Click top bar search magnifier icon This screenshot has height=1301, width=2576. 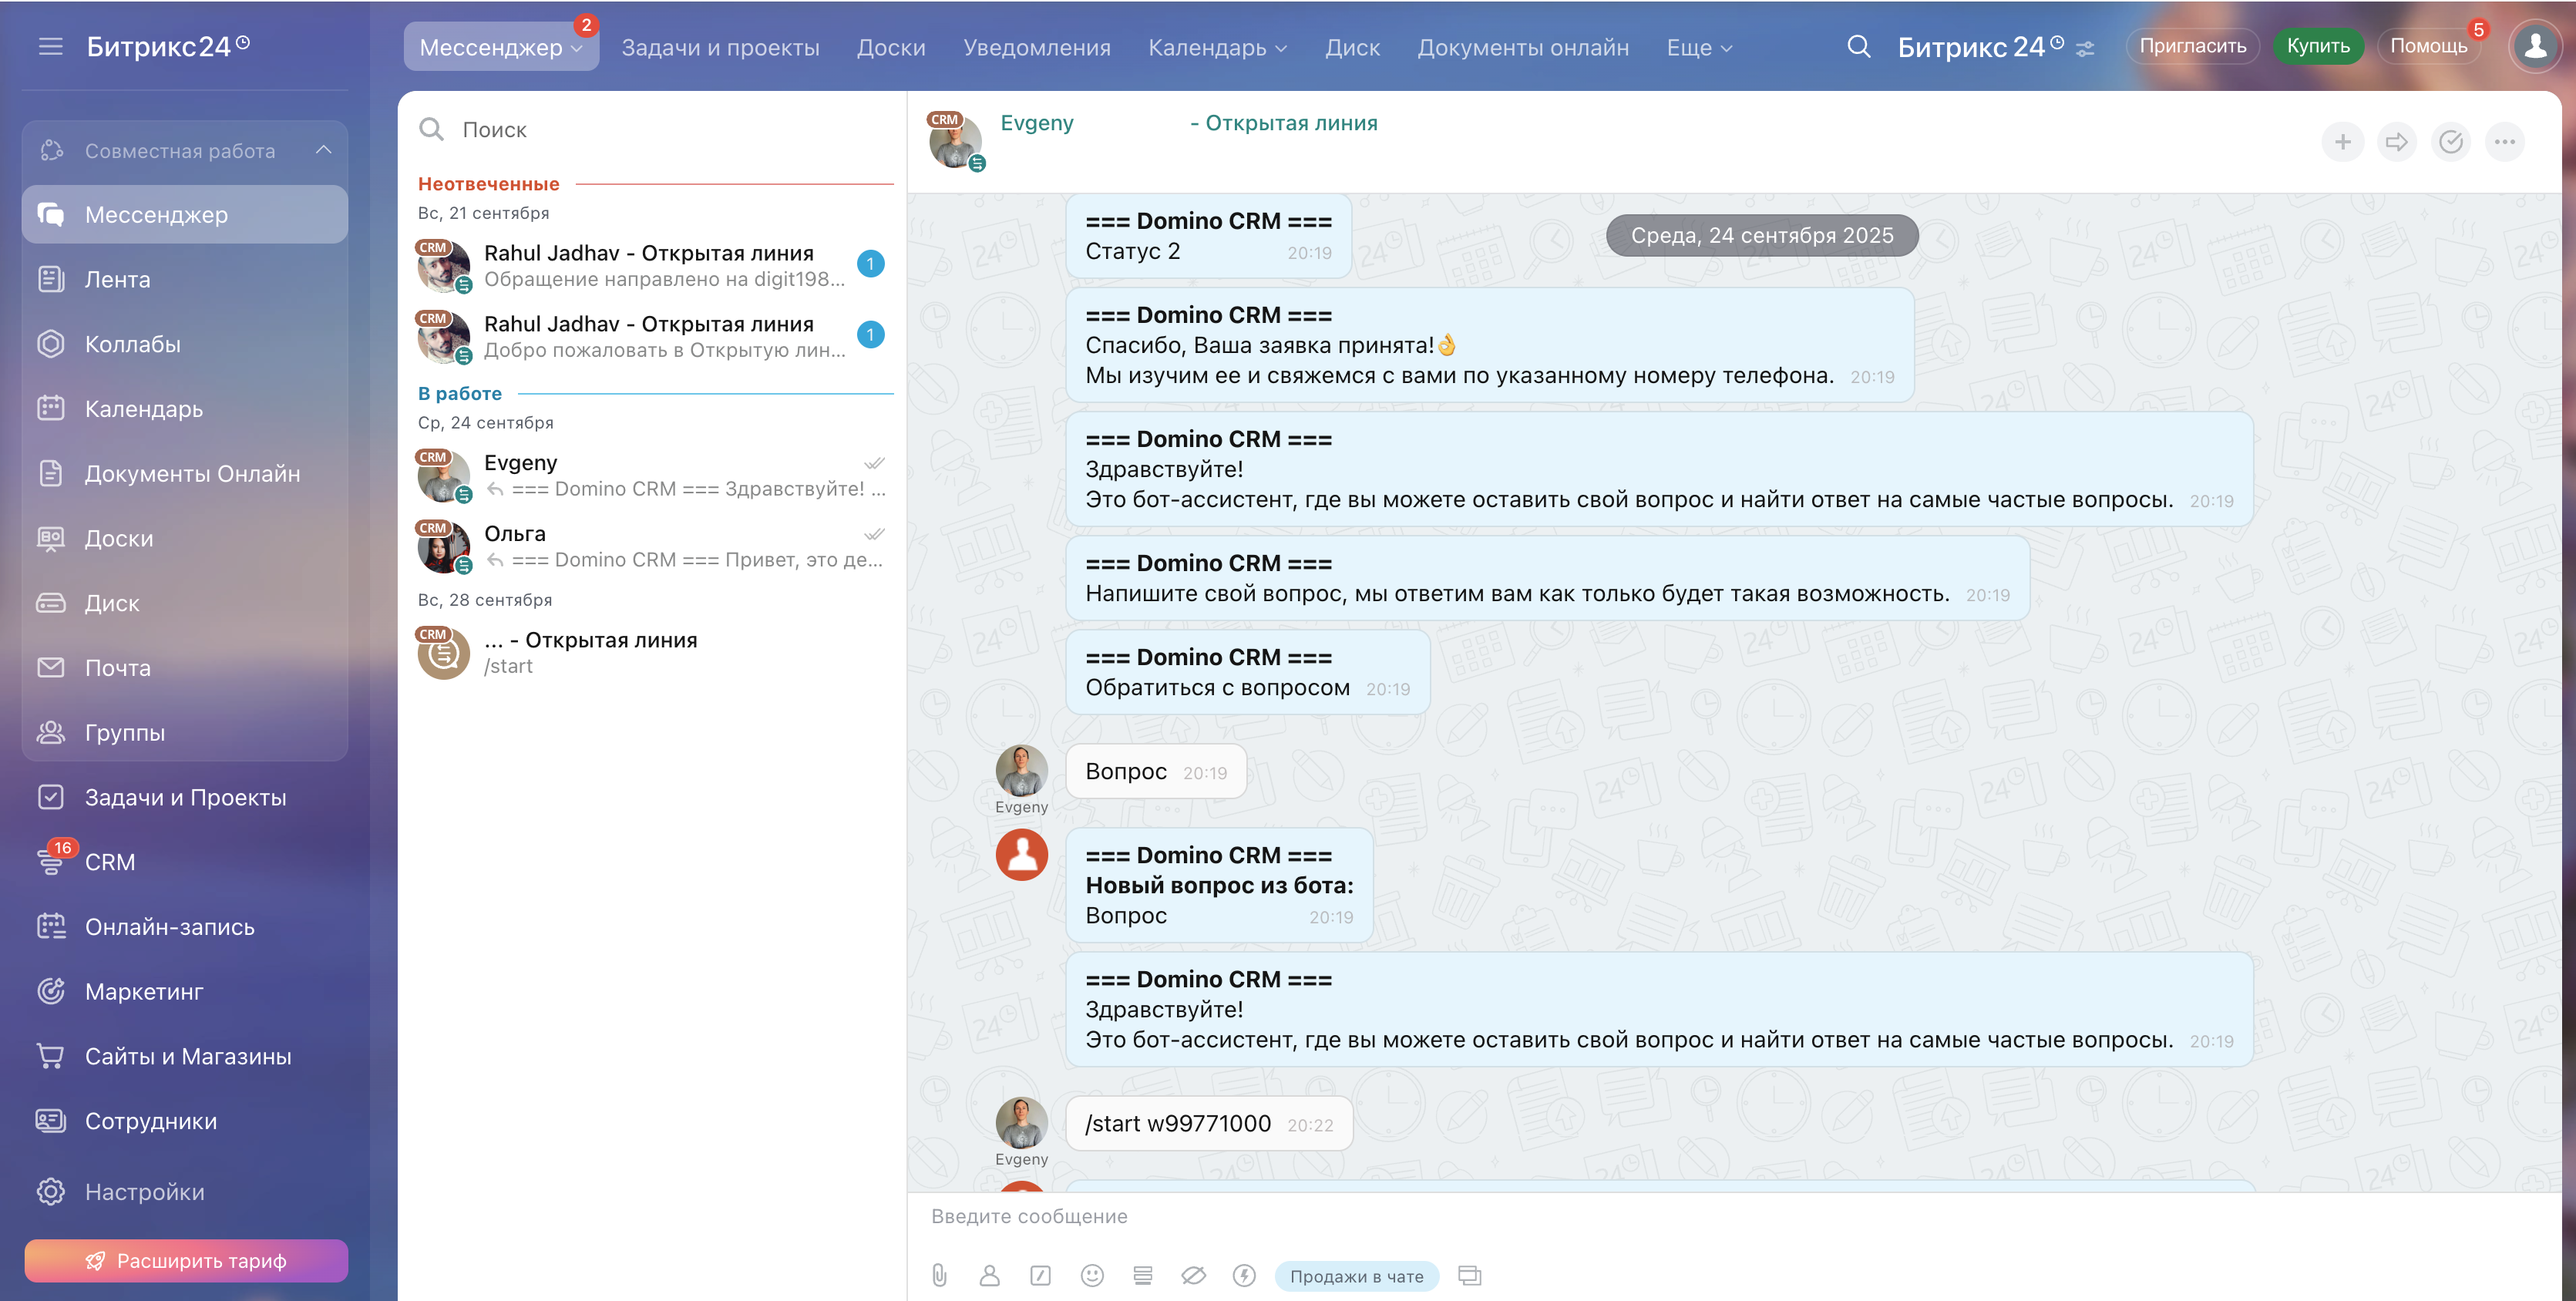[1858, 46]
